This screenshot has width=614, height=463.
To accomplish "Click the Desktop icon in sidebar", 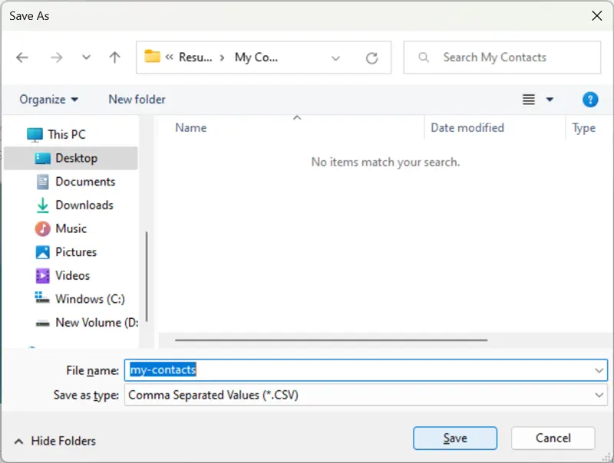I will [x=42, y=159].
